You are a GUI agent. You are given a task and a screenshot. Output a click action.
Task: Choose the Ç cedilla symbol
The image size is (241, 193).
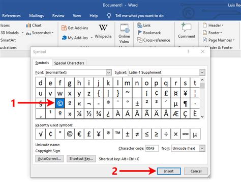[x=185, y=113]
